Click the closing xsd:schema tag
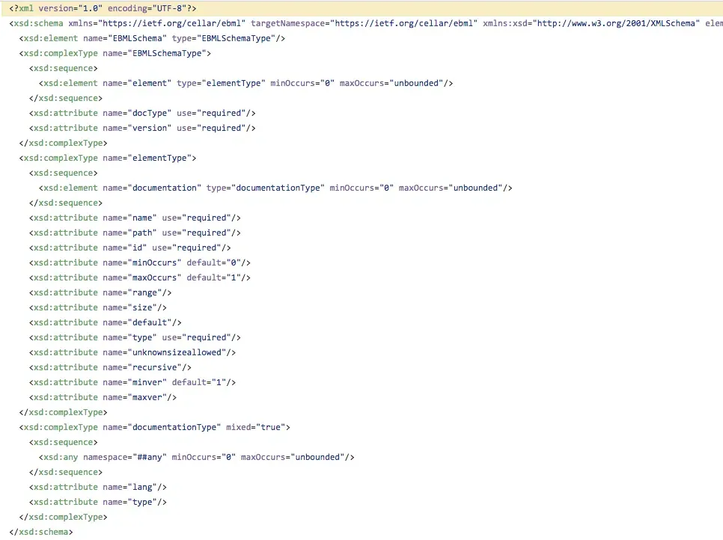 41,532
